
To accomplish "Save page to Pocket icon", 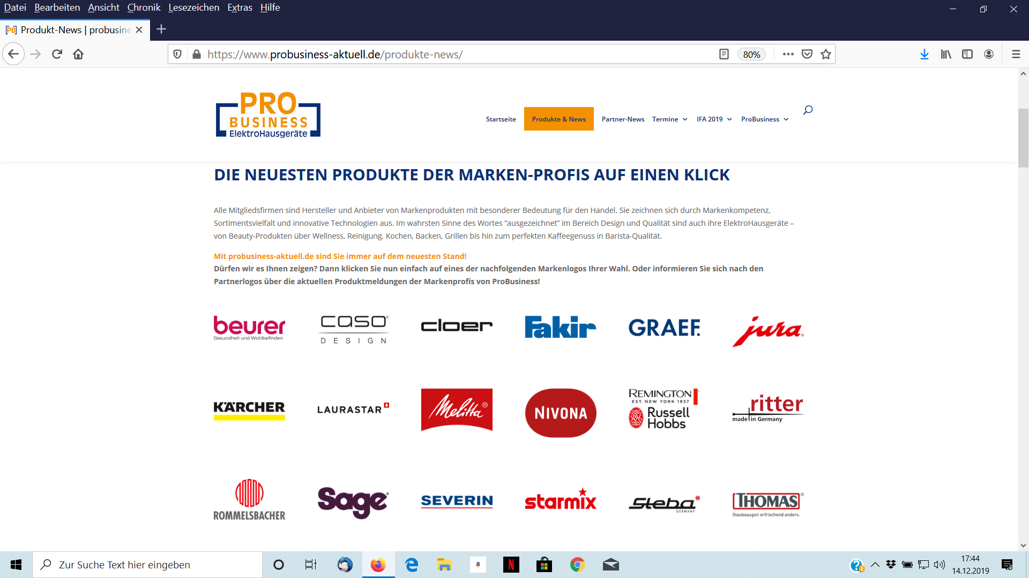I will point(807,54).
